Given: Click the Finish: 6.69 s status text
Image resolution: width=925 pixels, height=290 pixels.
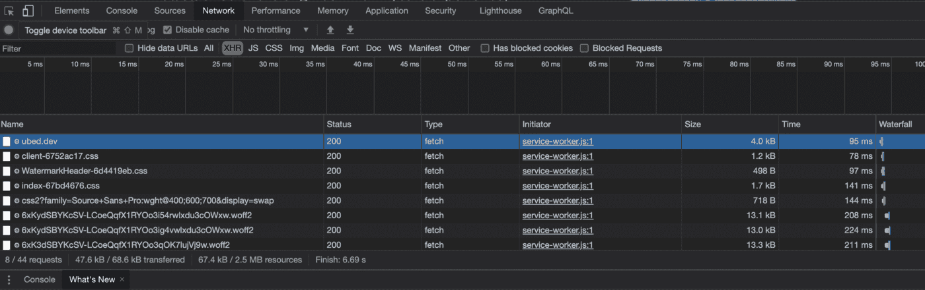Looking at the screenshot, I should point(341,260).
